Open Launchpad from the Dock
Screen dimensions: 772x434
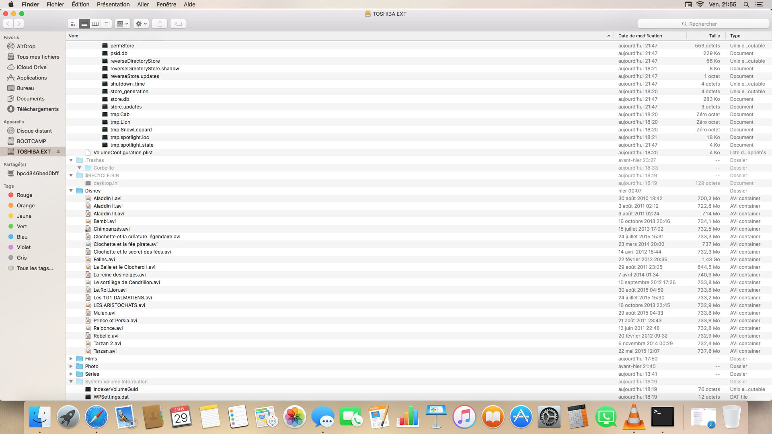pos(68,417)
